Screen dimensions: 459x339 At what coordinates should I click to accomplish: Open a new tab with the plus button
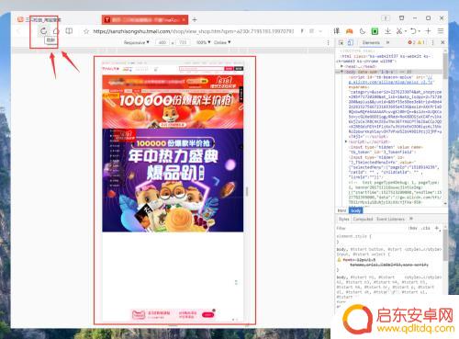pyautogui.click(x=195, y=20)
